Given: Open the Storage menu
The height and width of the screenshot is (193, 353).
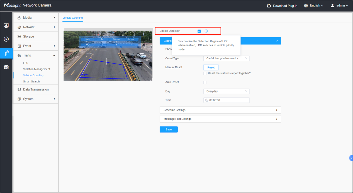Looking at the screenshot, I should tap(36, 36).
